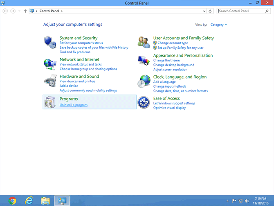Screen dimensions: 274x206
Task: Launch Google Chrome from the taskbar
Action: (x=12, y=201)
